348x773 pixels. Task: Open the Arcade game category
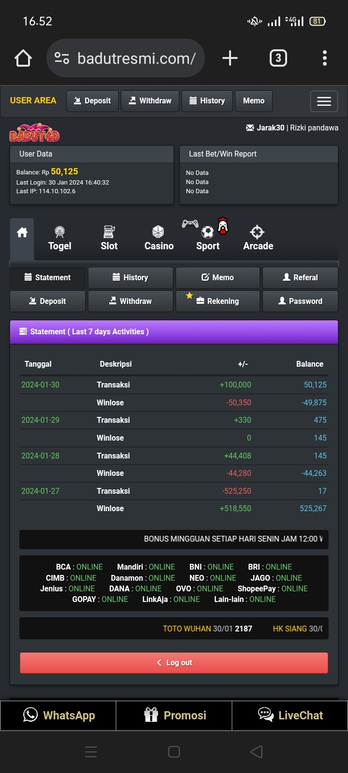[x=258, y=238]
